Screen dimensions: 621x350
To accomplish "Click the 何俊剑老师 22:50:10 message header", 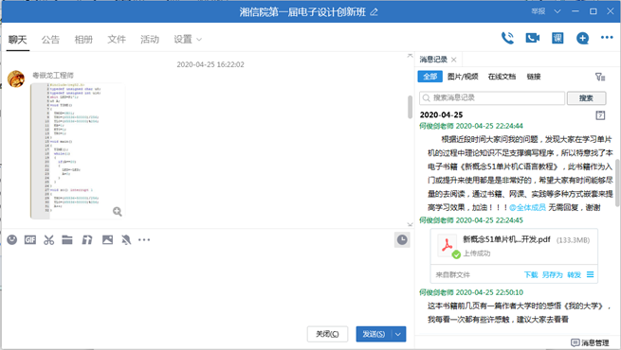I will tap(471, 292).
